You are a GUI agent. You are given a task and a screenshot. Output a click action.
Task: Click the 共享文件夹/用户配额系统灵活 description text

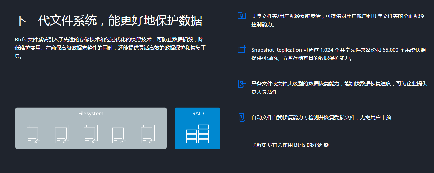(337, 20)
